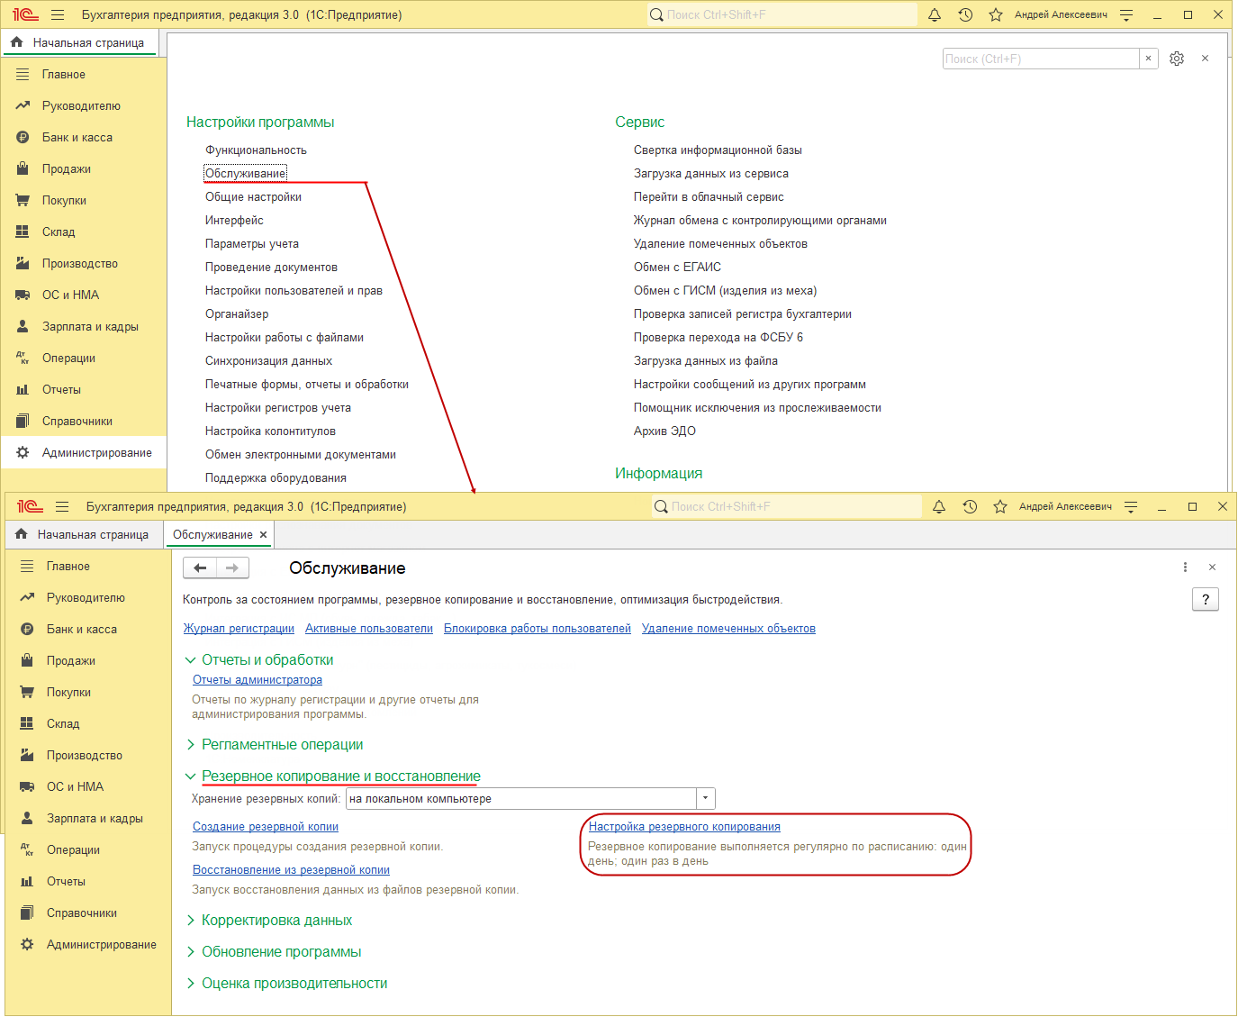Click upper panel search field Поиск (Ctrl+F)
1238x1017 pixels.
point(1041,59)
